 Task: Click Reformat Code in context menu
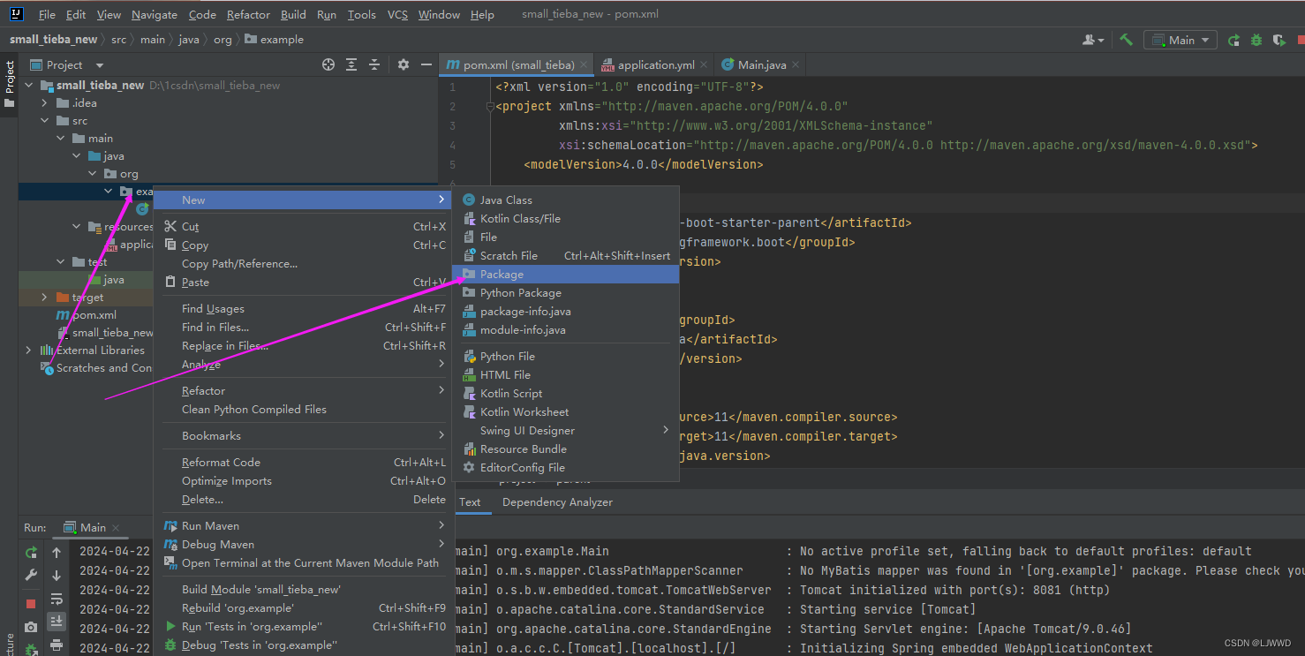click(x=302, y=463)
